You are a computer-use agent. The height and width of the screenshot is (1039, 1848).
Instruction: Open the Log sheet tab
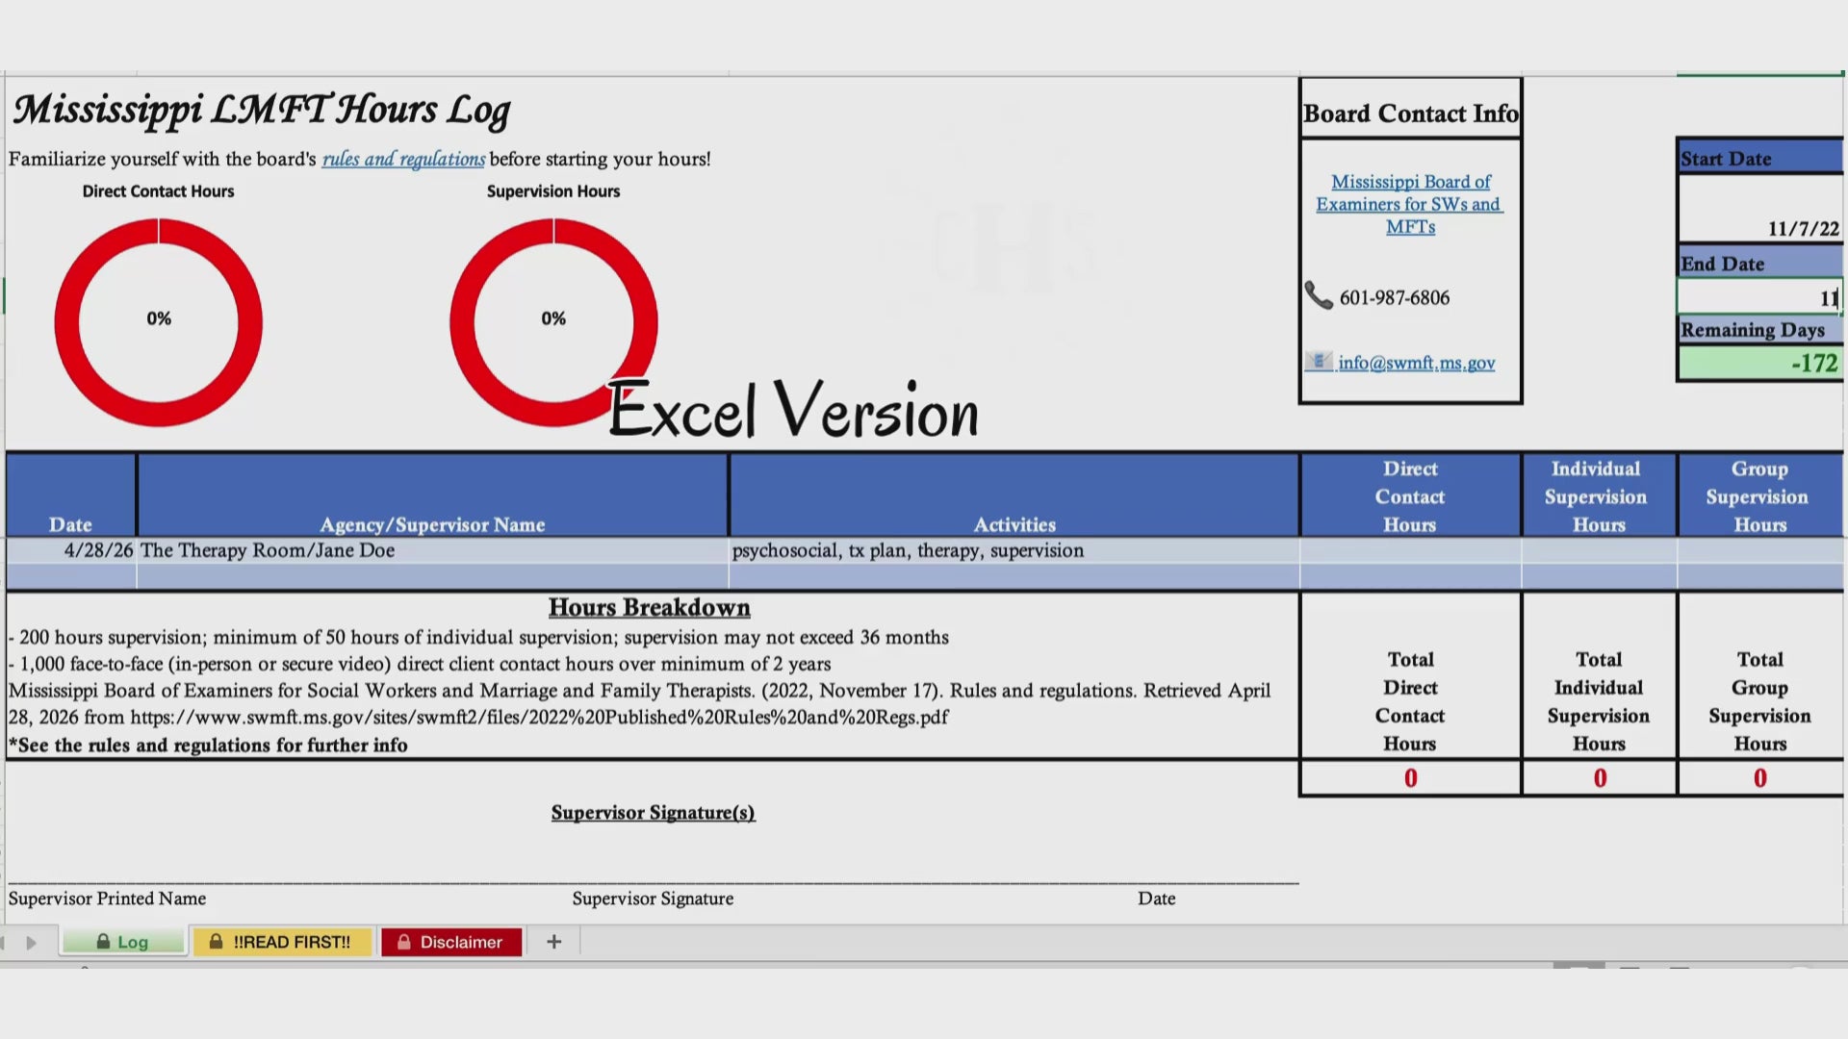123,942
